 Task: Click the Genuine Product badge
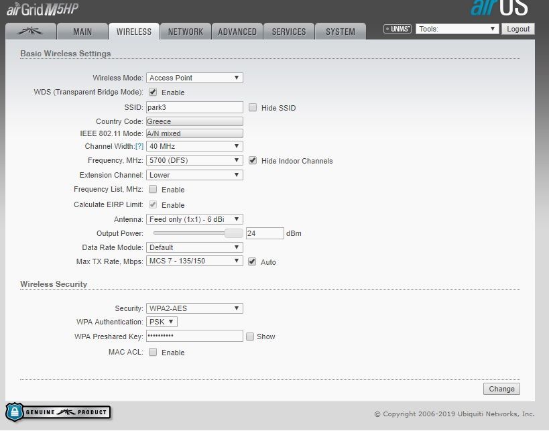[x=58, y=413]
